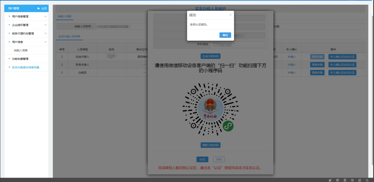The image size is (374, 182).
Task: Click the 本人确认 column header
Action: pyautogui.click(x=292, y=49)
